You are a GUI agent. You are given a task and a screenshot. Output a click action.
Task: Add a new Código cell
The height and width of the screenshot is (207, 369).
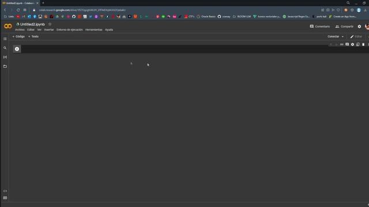[x=18, y=37]
